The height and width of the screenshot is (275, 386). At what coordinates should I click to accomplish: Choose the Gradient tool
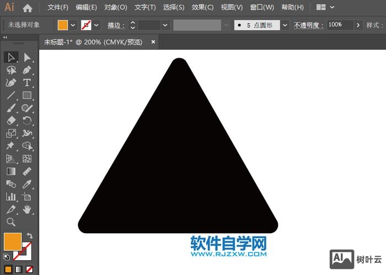(x=11, y=172)
